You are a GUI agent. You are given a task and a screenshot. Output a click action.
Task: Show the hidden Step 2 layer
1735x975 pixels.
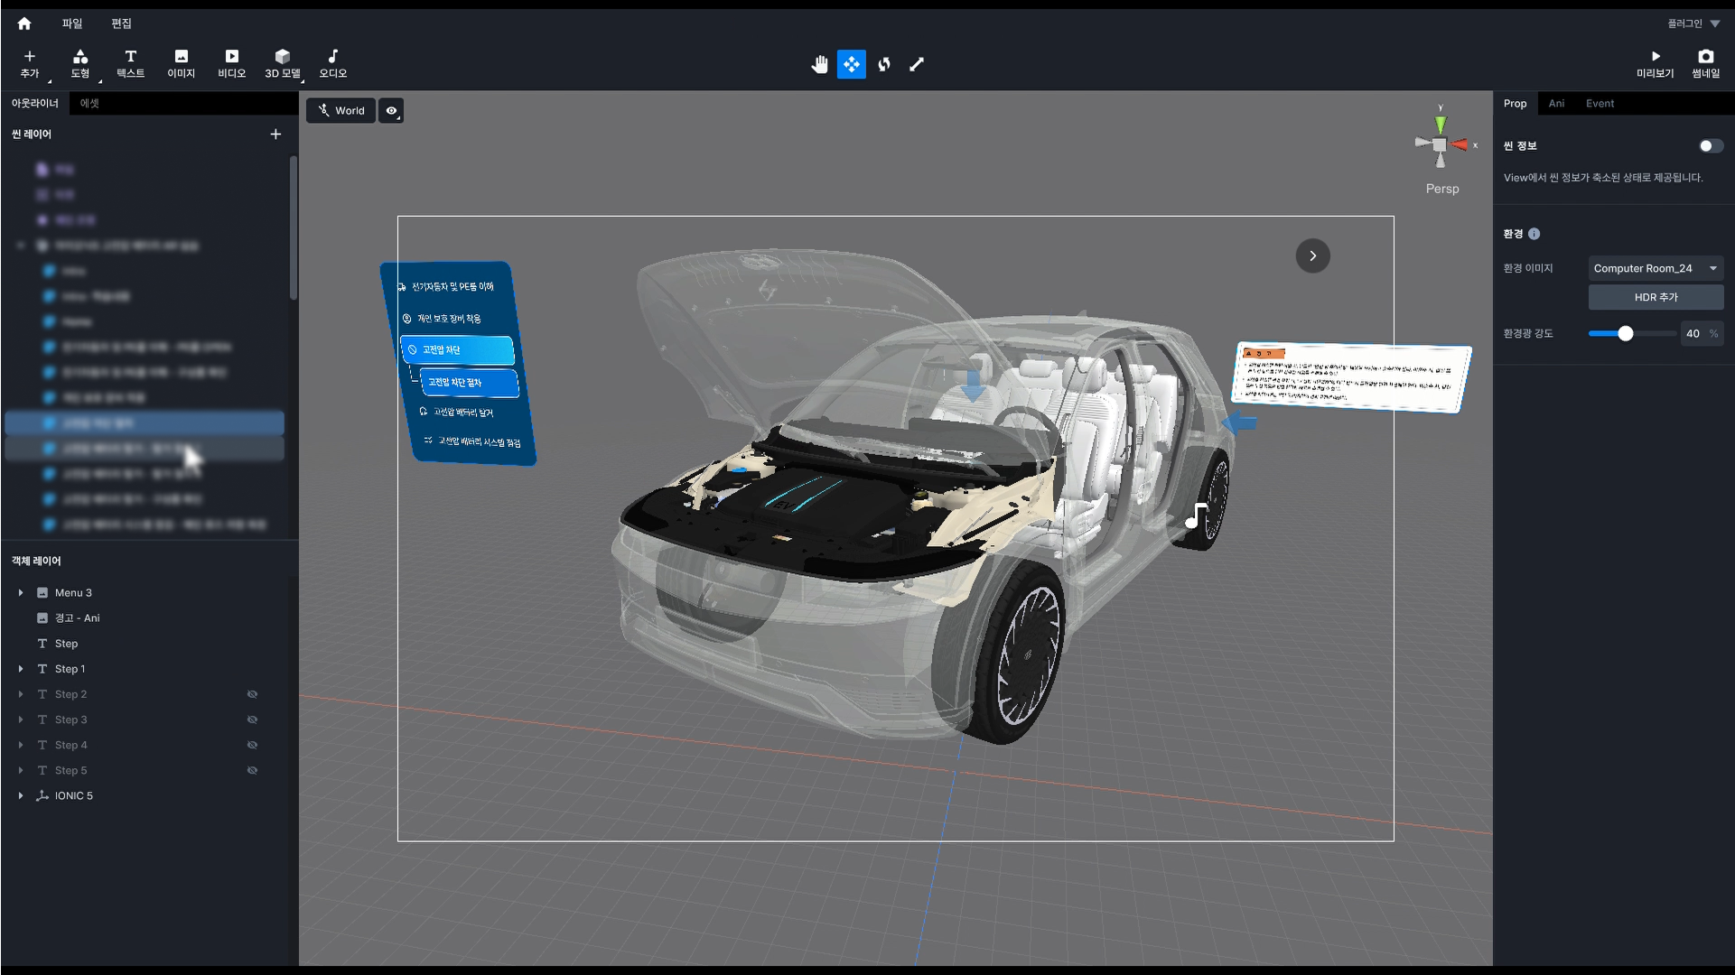tap(253, 694)
